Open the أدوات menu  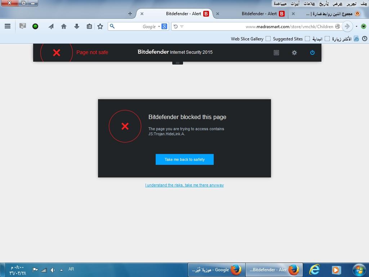click(295, 4)
